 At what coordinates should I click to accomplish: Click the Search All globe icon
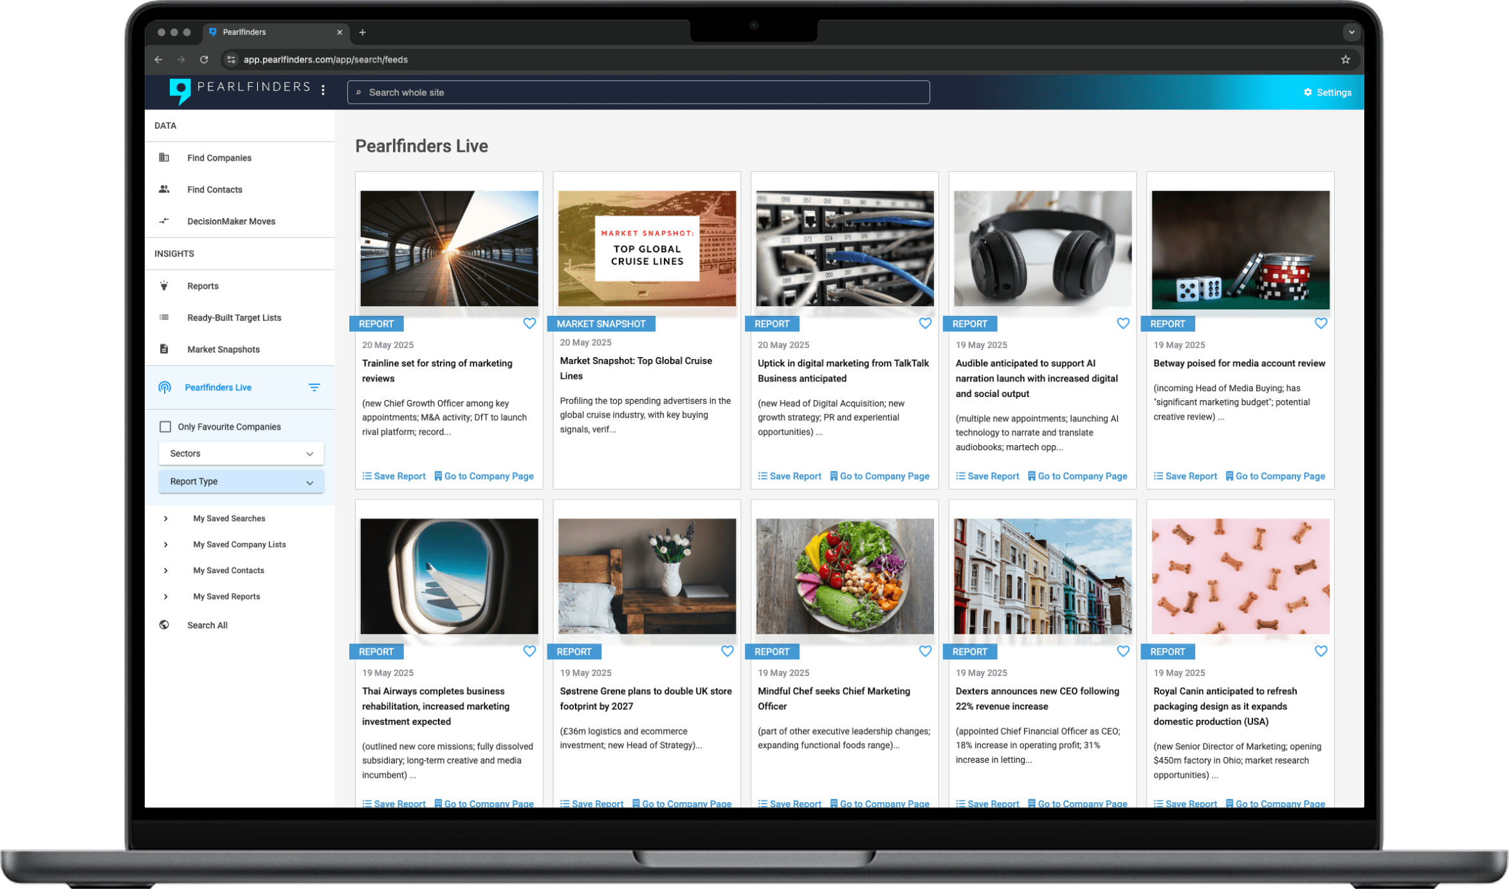(x=165, y=625)
